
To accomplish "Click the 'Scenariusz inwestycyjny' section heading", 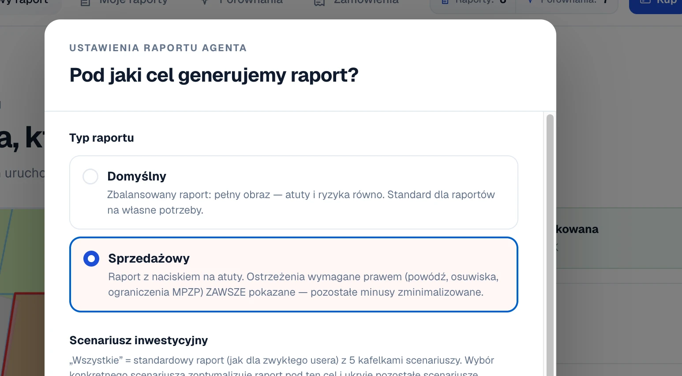I will (x=139, y=340).
